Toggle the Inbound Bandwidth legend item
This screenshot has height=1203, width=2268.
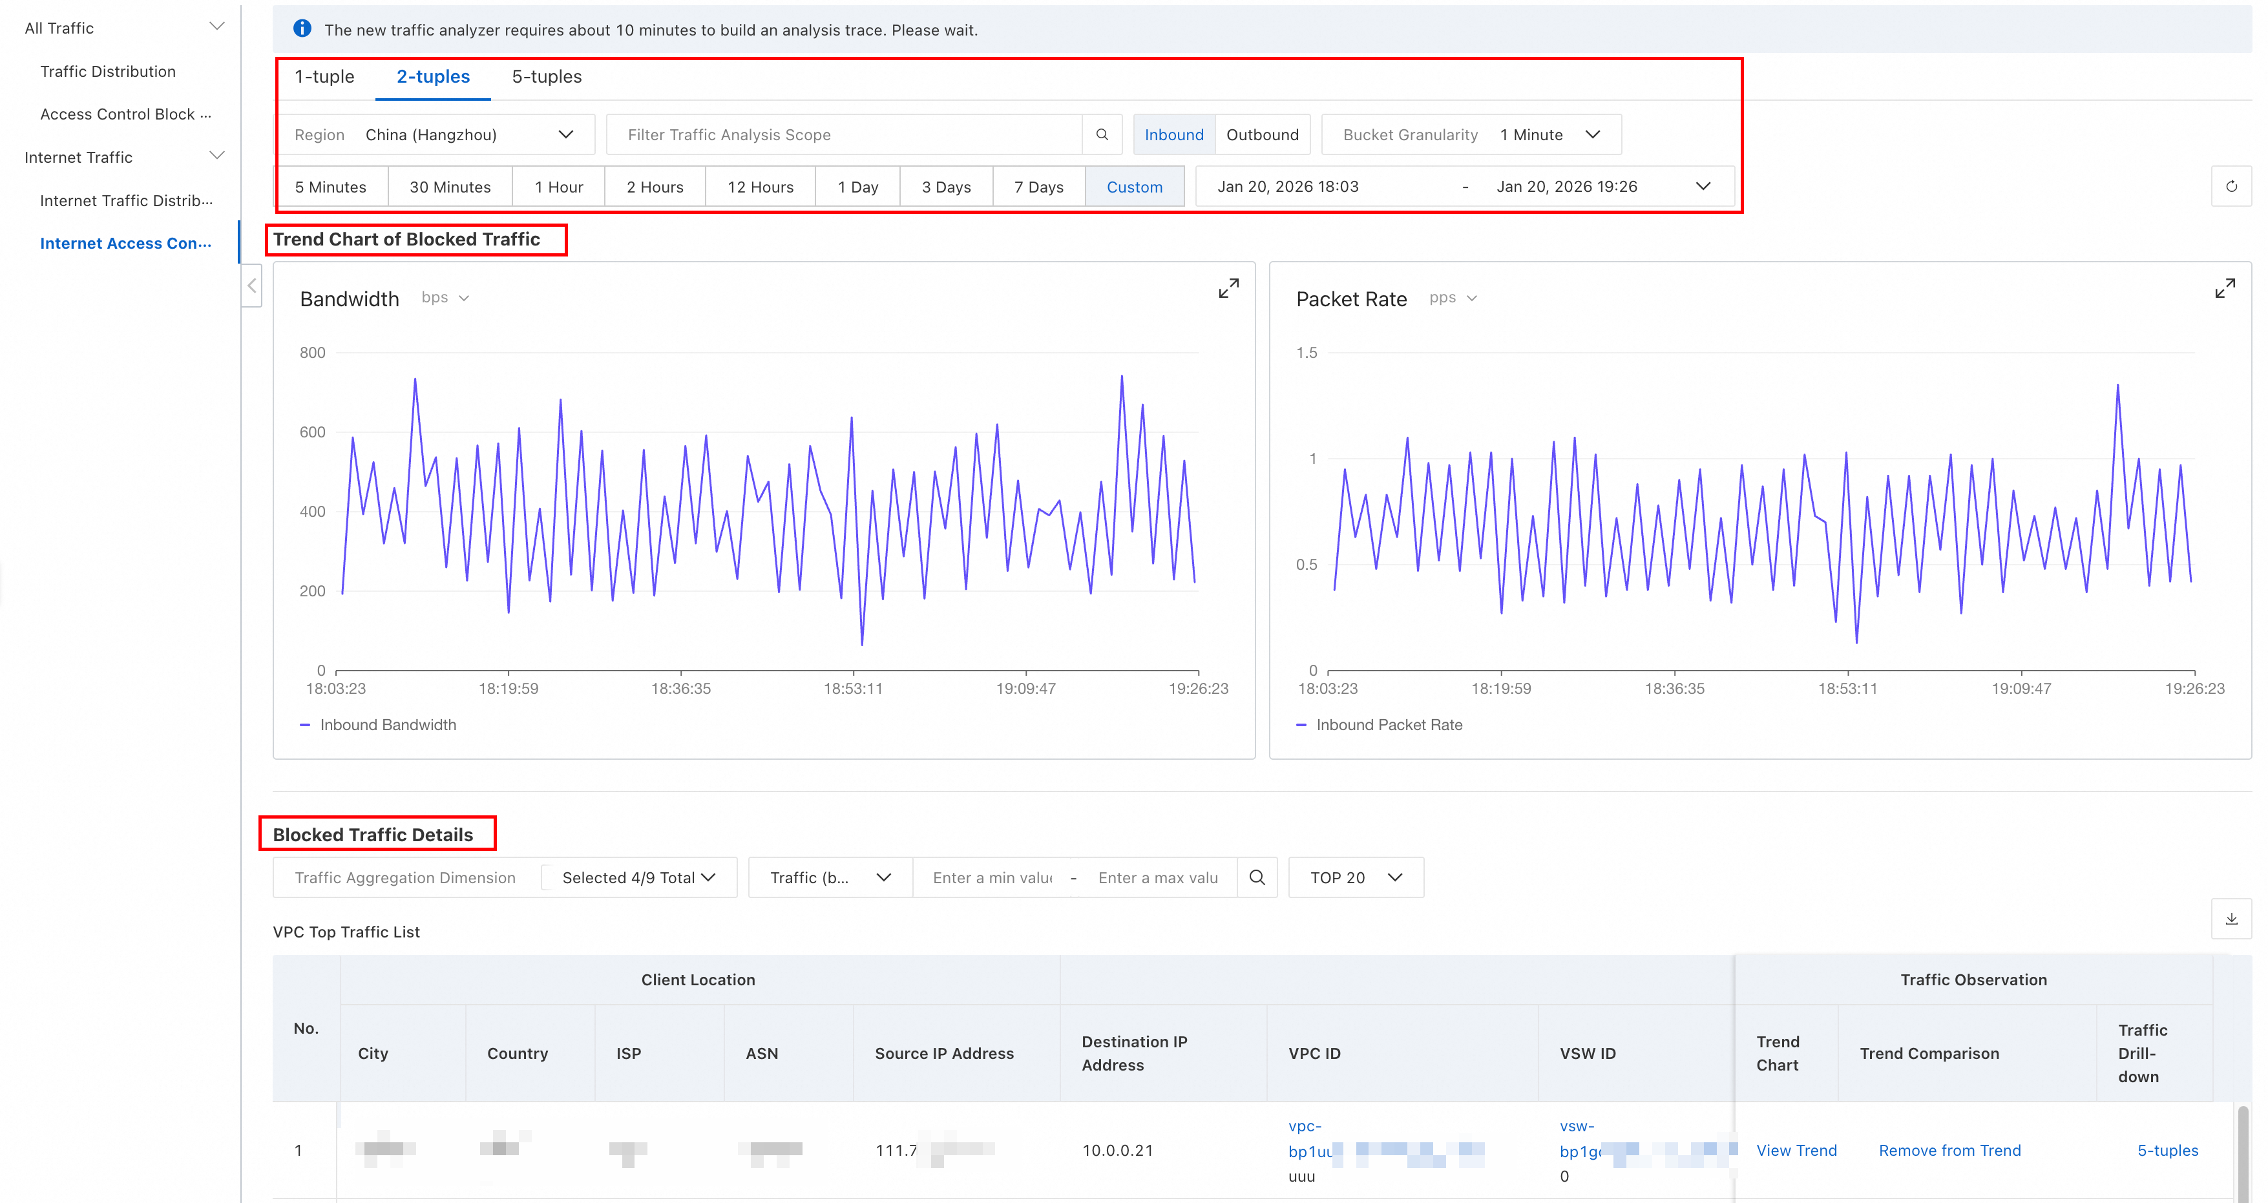tap(388, 725)
